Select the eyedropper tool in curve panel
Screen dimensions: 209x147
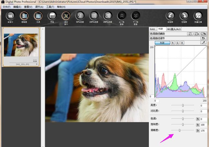(x=203, y=43)
